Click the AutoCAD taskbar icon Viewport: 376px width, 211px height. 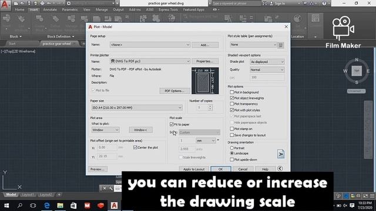pyautogui.click(x=114, y=205)
